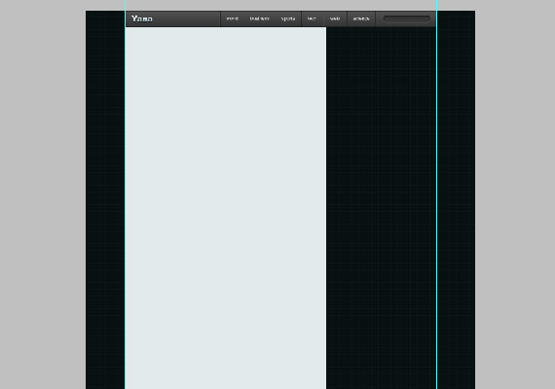Click the Yana logo in the header

coord(142,18)
